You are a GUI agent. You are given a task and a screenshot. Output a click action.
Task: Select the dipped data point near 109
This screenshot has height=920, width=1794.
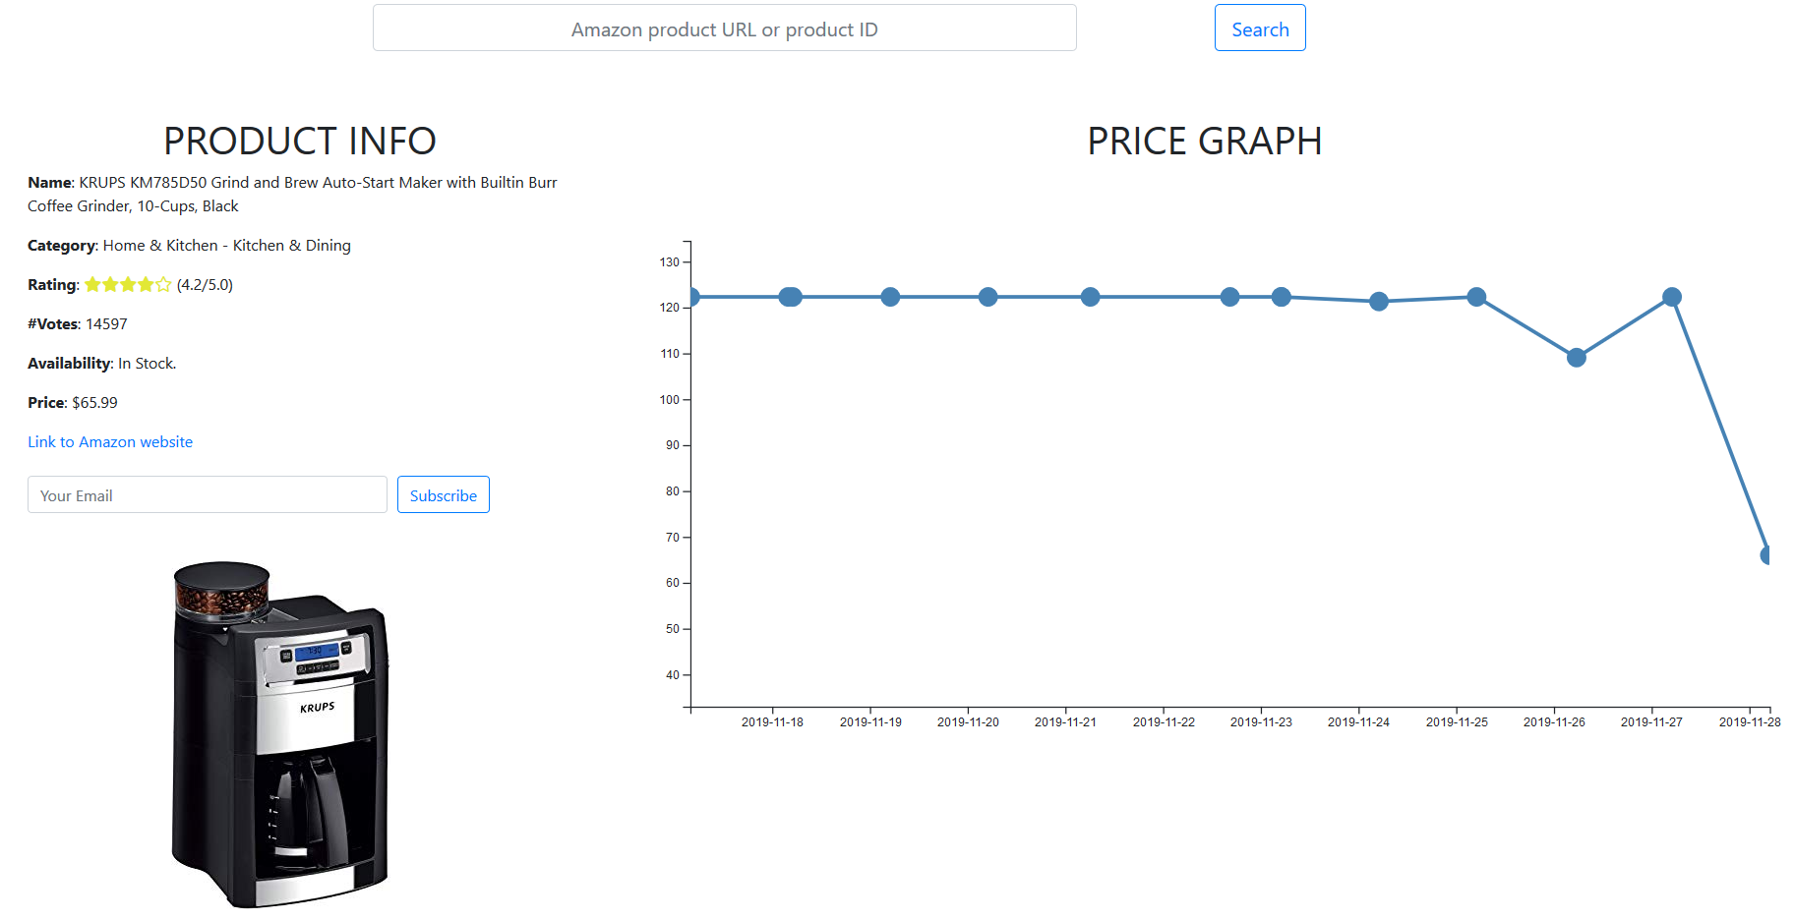pyautogui.click(x=1577, y=358)
